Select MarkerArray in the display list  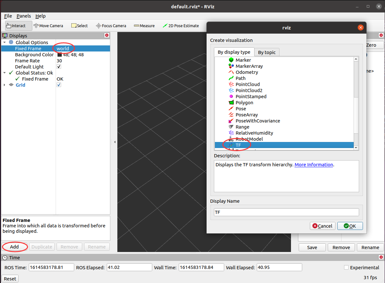tap(246, 66)
